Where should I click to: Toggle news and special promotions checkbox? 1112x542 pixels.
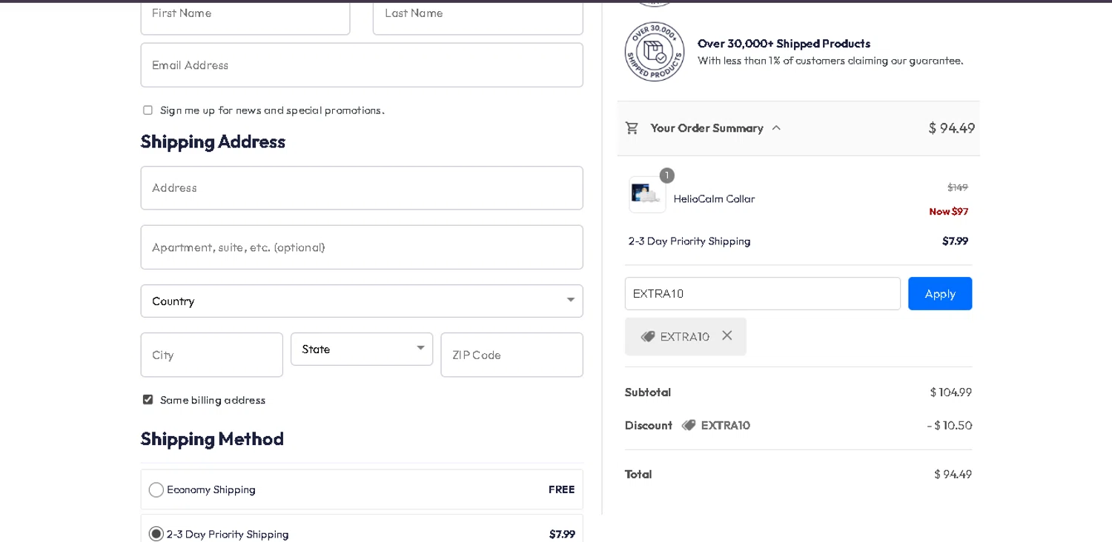point(148,110)
